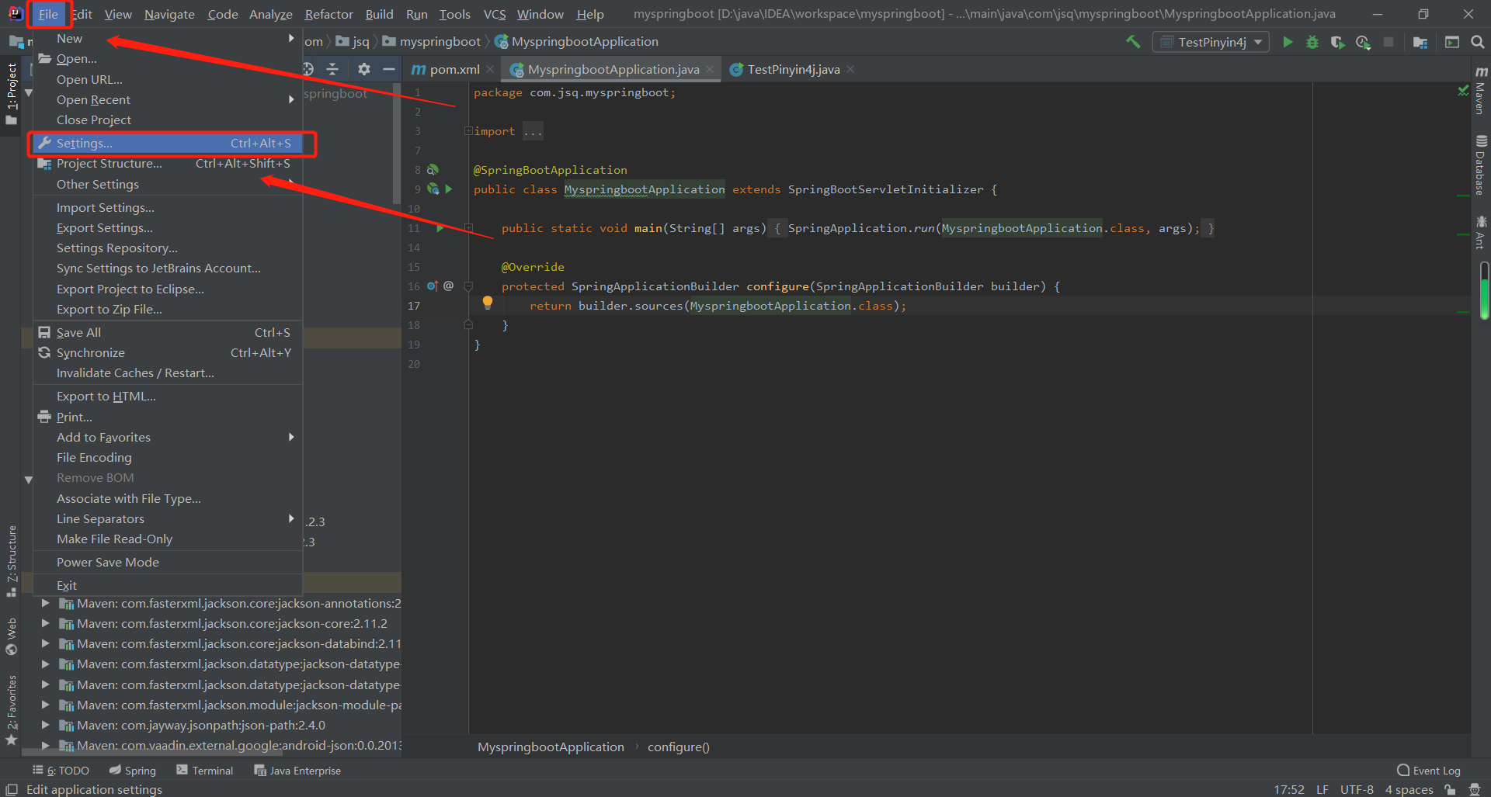This screenshot has width=1491, height=797.
Task: Click the Build Project hammer icon
Action: 1134,42
